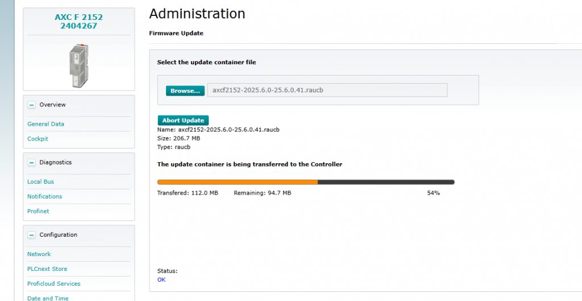Open PLCnext Store settings

pos(47,269)
